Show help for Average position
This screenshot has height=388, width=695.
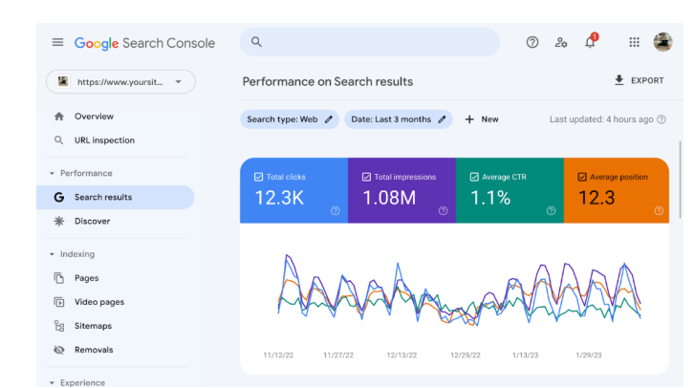click(x=659, y=211)
